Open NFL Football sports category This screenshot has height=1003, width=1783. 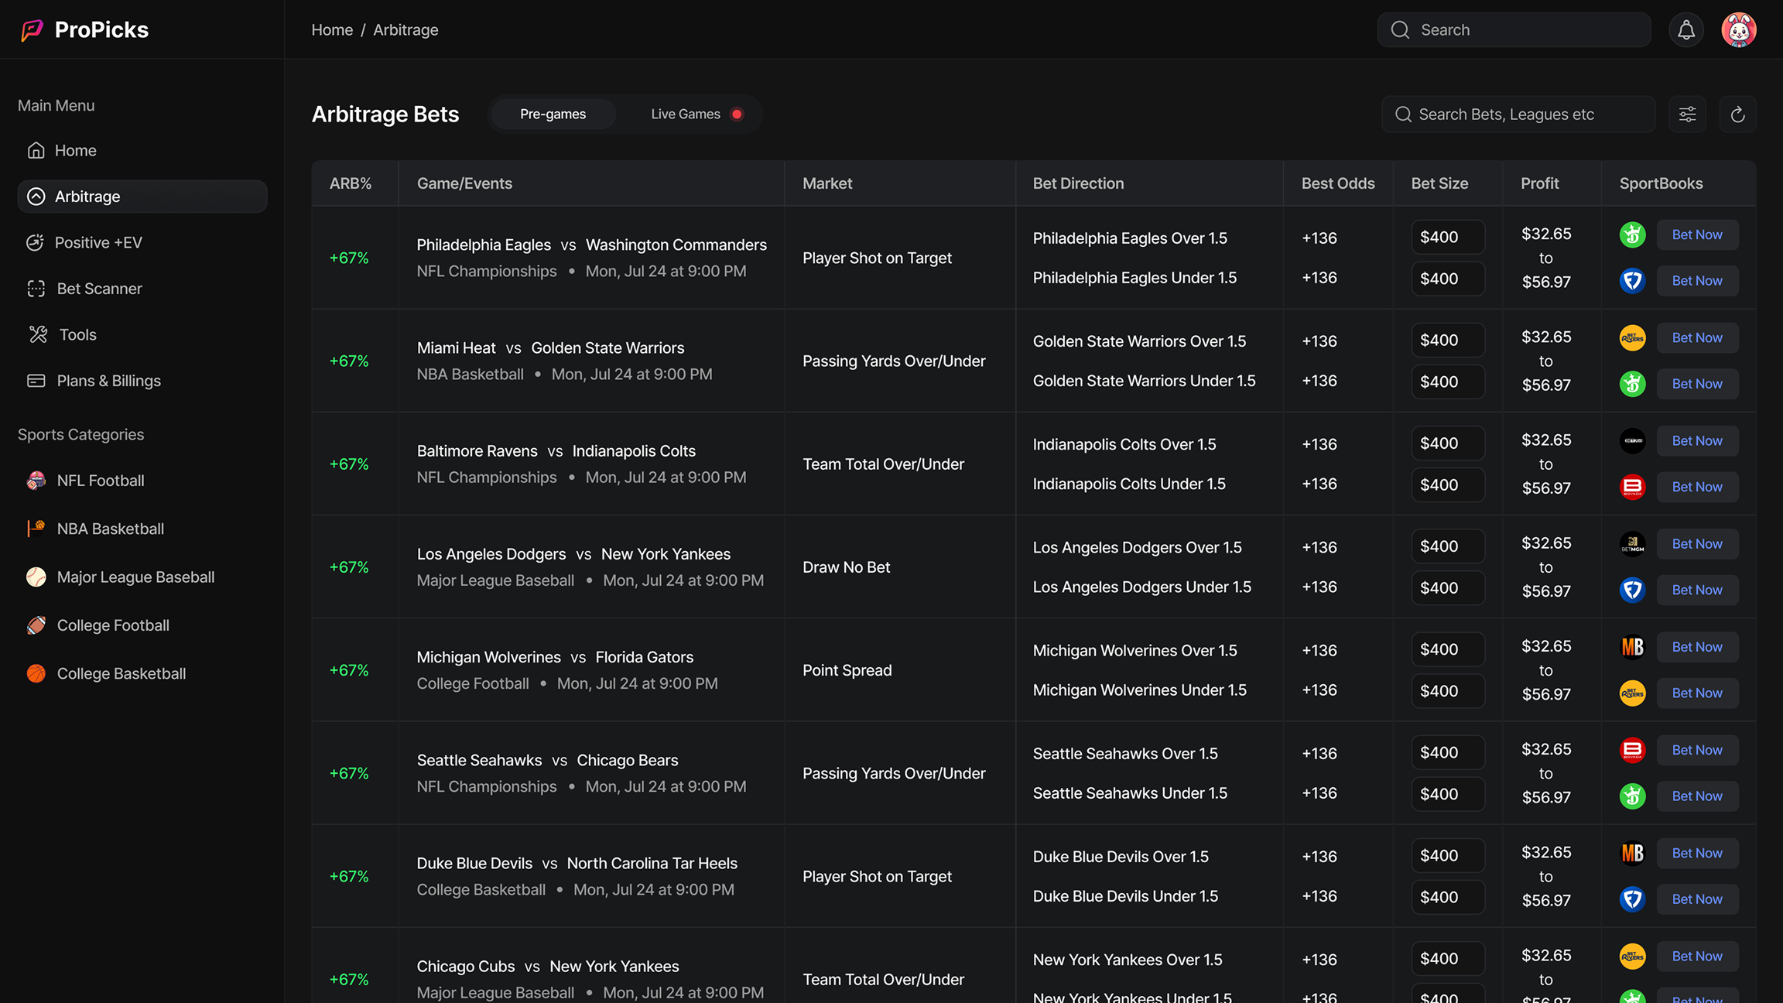pos(100,481)
